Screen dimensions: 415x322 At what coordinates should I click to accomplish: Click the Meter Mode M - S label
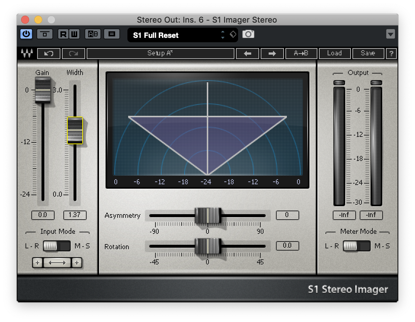(x=382, y=246)
